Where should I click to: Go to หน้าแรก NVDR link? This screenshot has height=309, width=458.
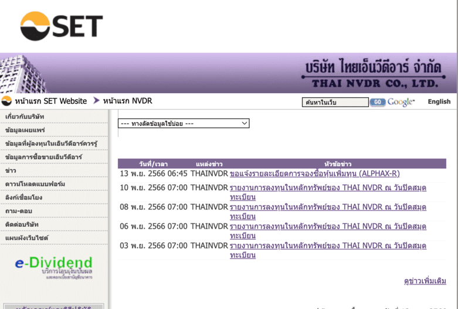[x=127, y=101]
